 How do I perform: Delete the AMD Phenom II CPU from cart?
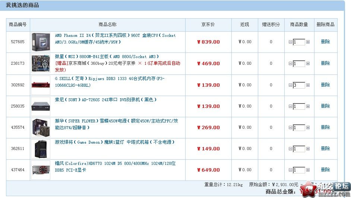point(325,42)
